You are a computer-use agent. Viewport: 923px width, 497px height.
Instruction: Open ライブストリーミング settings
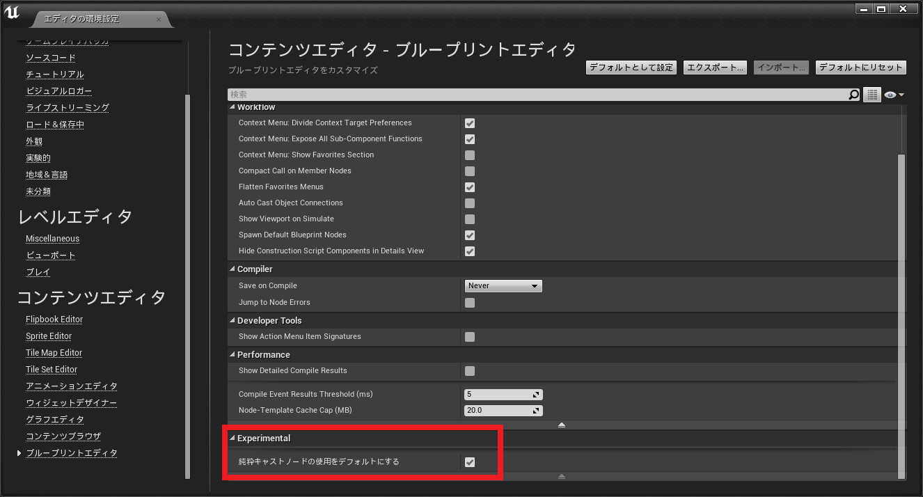[x=68, y=108]
